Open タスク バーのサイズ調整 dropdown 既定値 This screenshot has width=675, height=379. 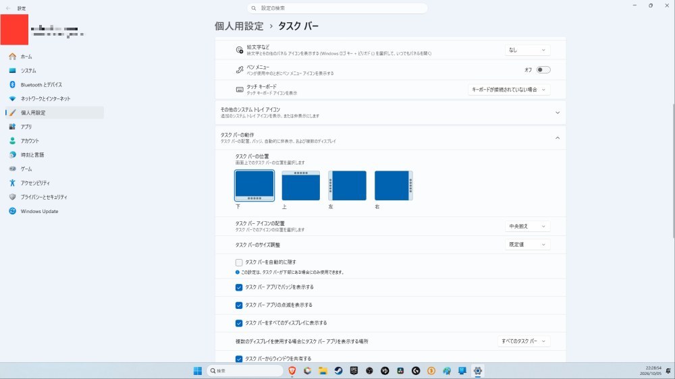(x=527, y=245)
